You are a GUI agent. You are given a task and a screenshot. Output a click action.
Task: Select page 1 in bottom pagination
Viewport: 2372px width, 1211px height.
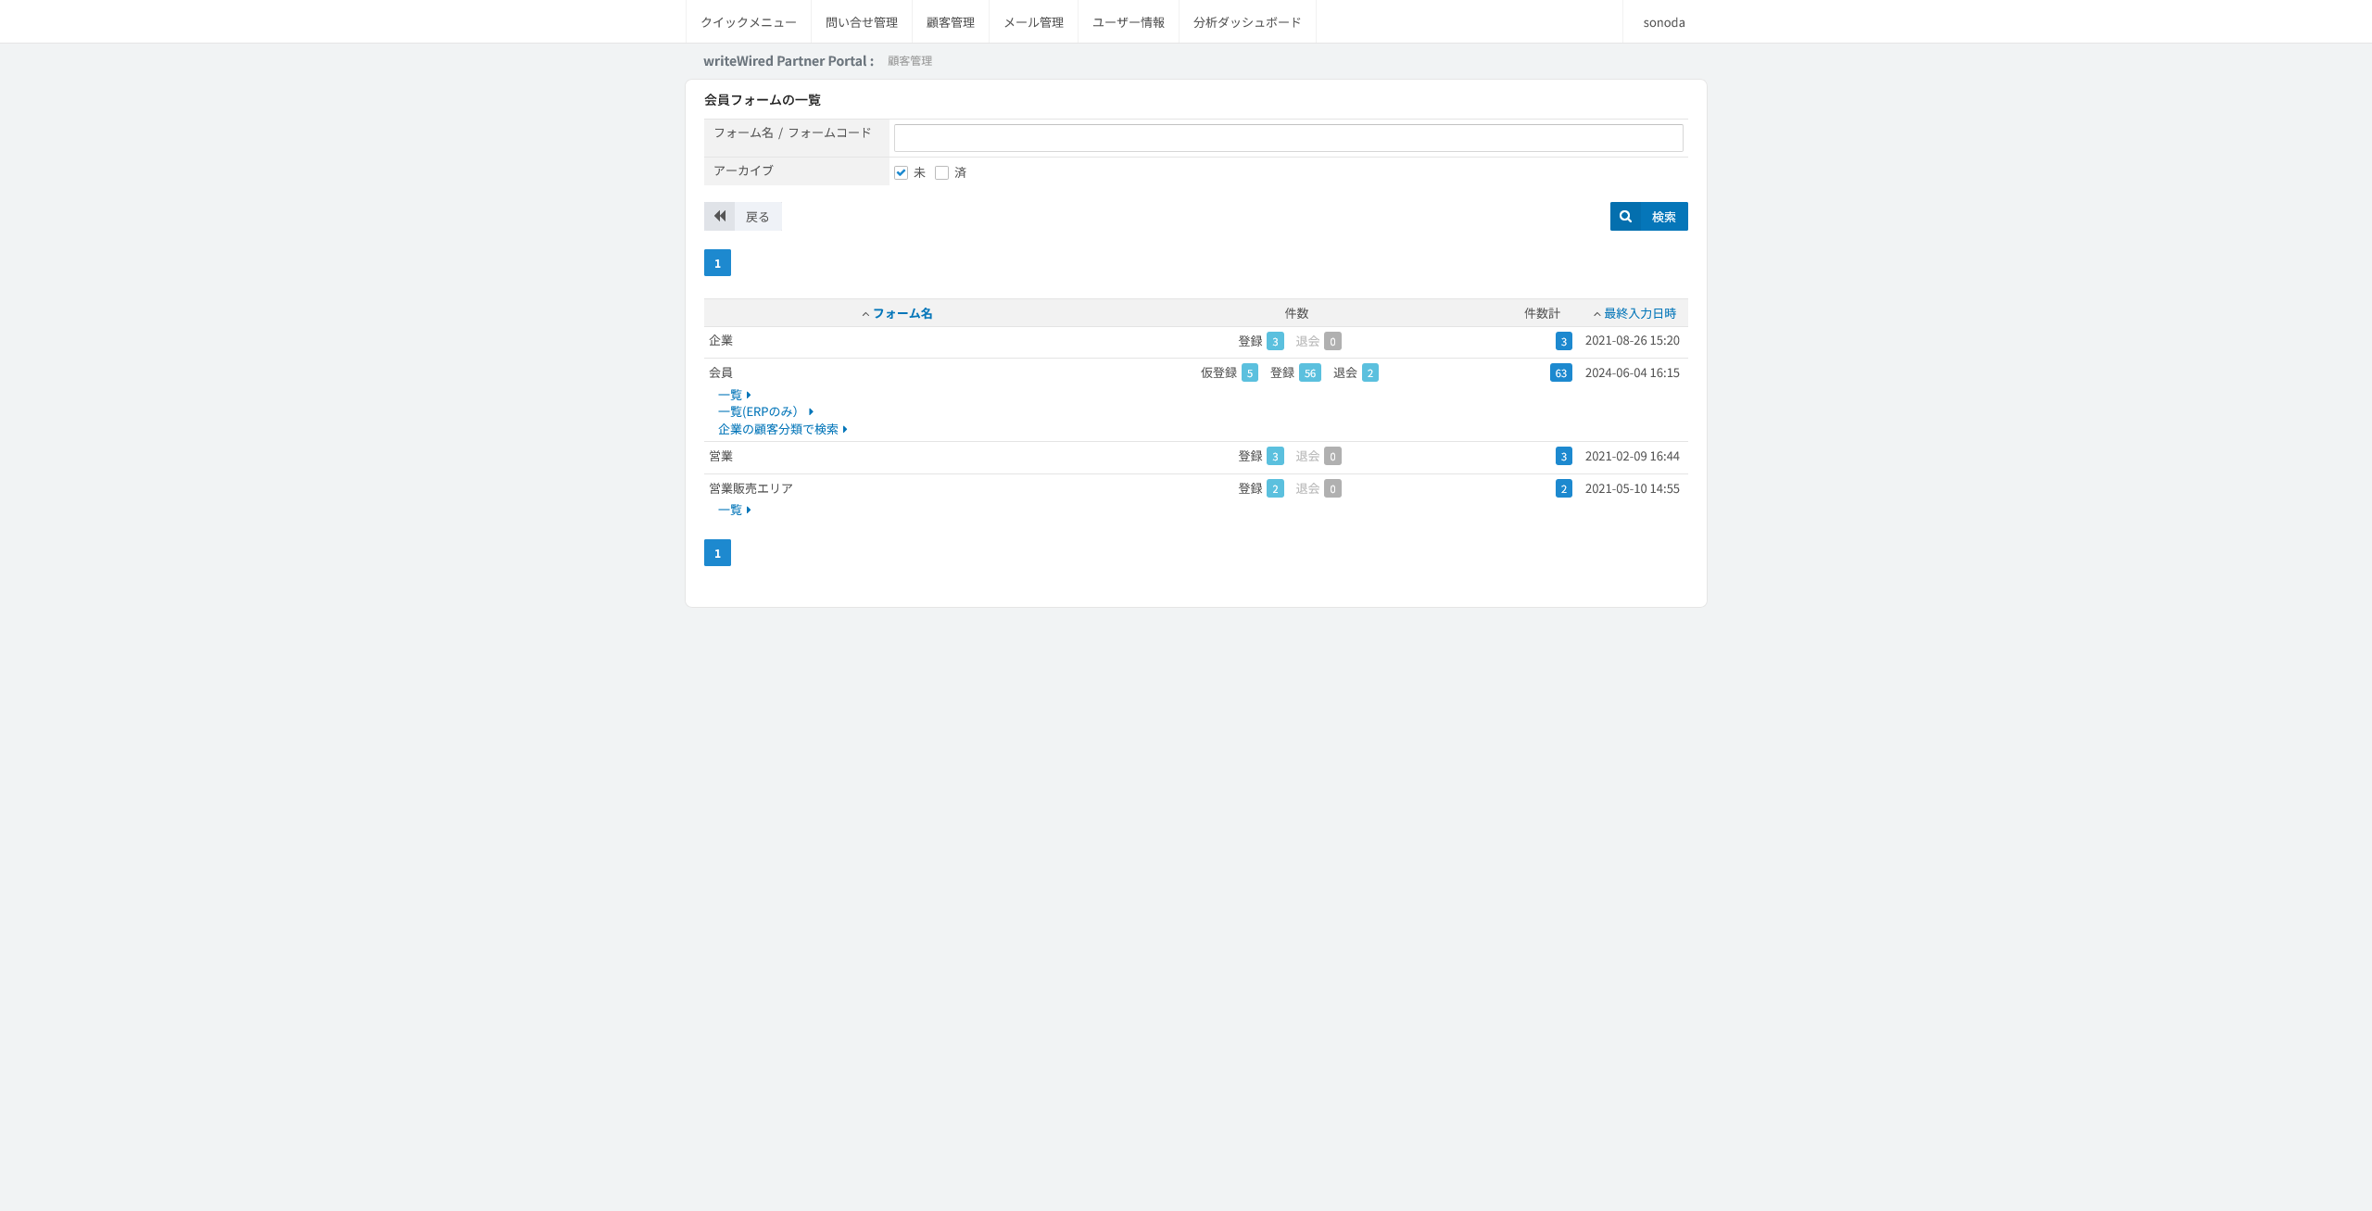coord(717,553)
